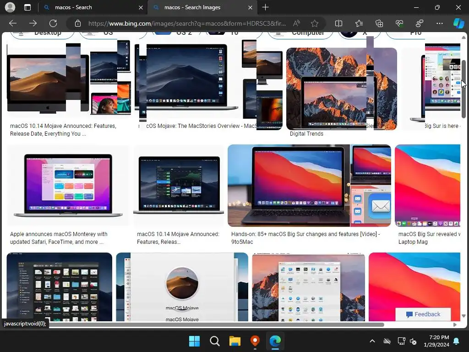Open Read aloud from address bar

[296, 23]
